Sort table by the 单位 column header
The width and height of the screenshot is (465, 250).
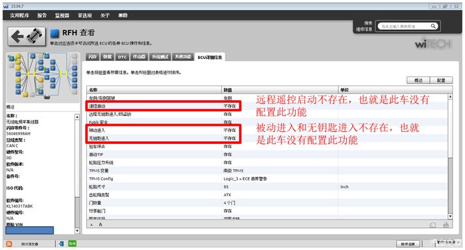[395, 90]
